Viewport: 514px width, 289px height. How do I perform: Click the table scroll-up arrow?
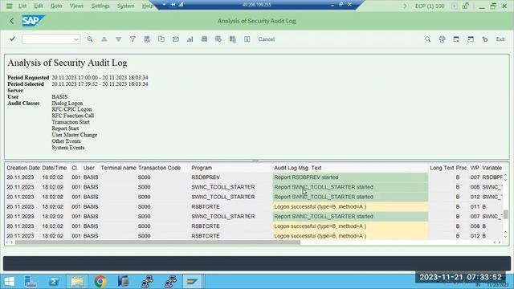pyautogui.click(x=505, y=176)
